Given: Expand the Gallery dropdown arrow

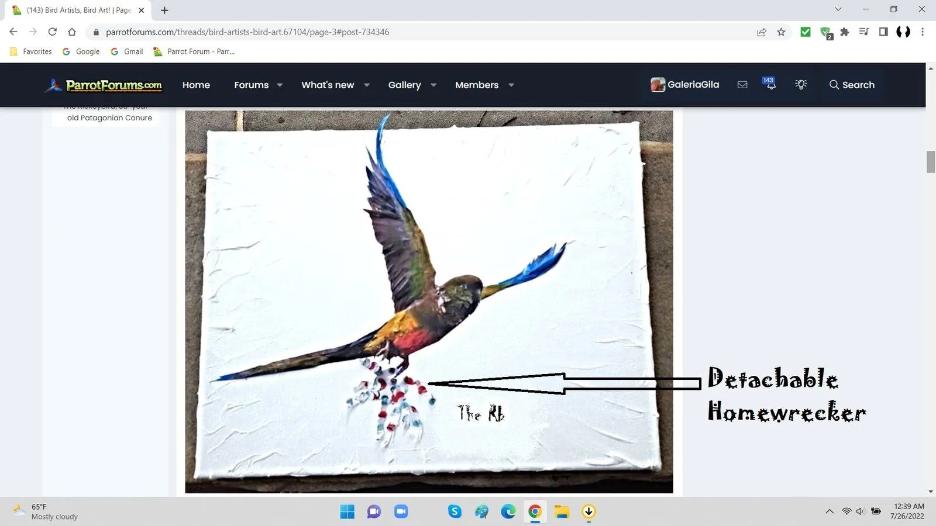Looking at the screenshot, I should pyautogui.click(x=433, y=85).
